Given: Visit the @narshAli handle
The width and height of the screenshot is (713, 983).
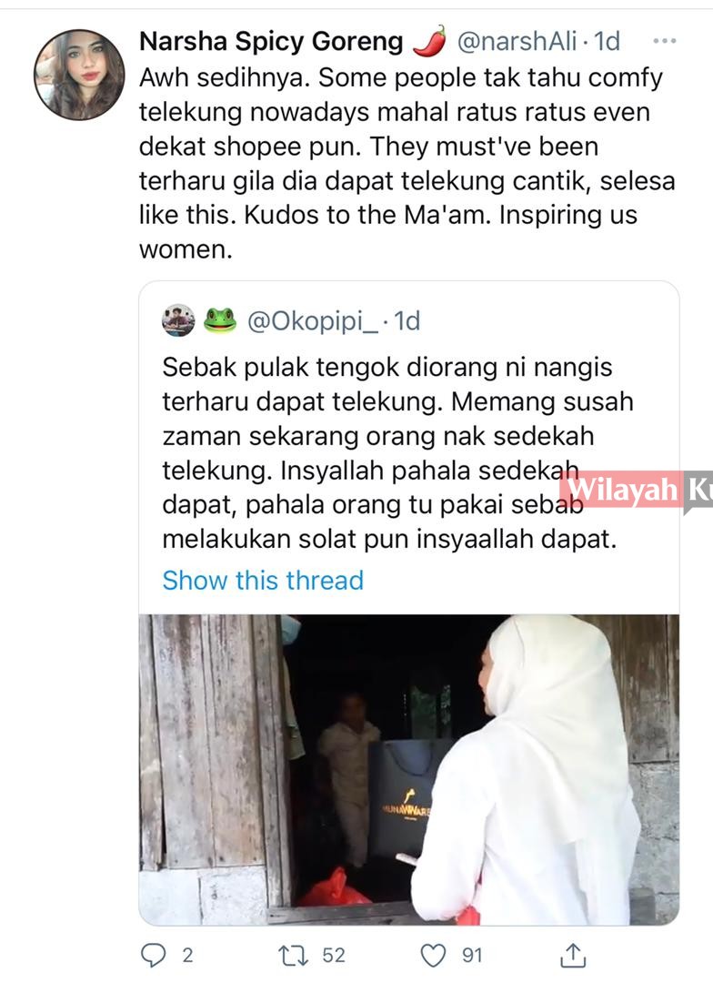Looking at the screenshot, I should point(517,42).
